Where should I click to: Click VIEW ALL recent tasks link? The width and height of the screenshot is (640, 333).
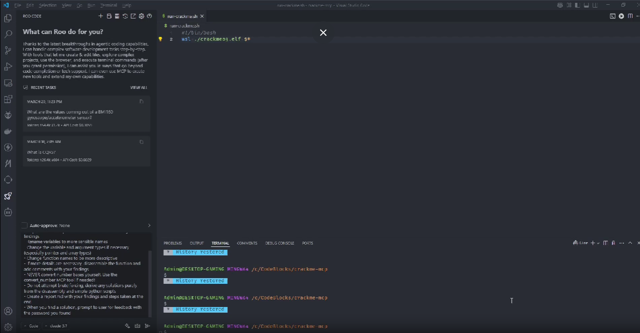pyautogui.click(x=138, y=88)
